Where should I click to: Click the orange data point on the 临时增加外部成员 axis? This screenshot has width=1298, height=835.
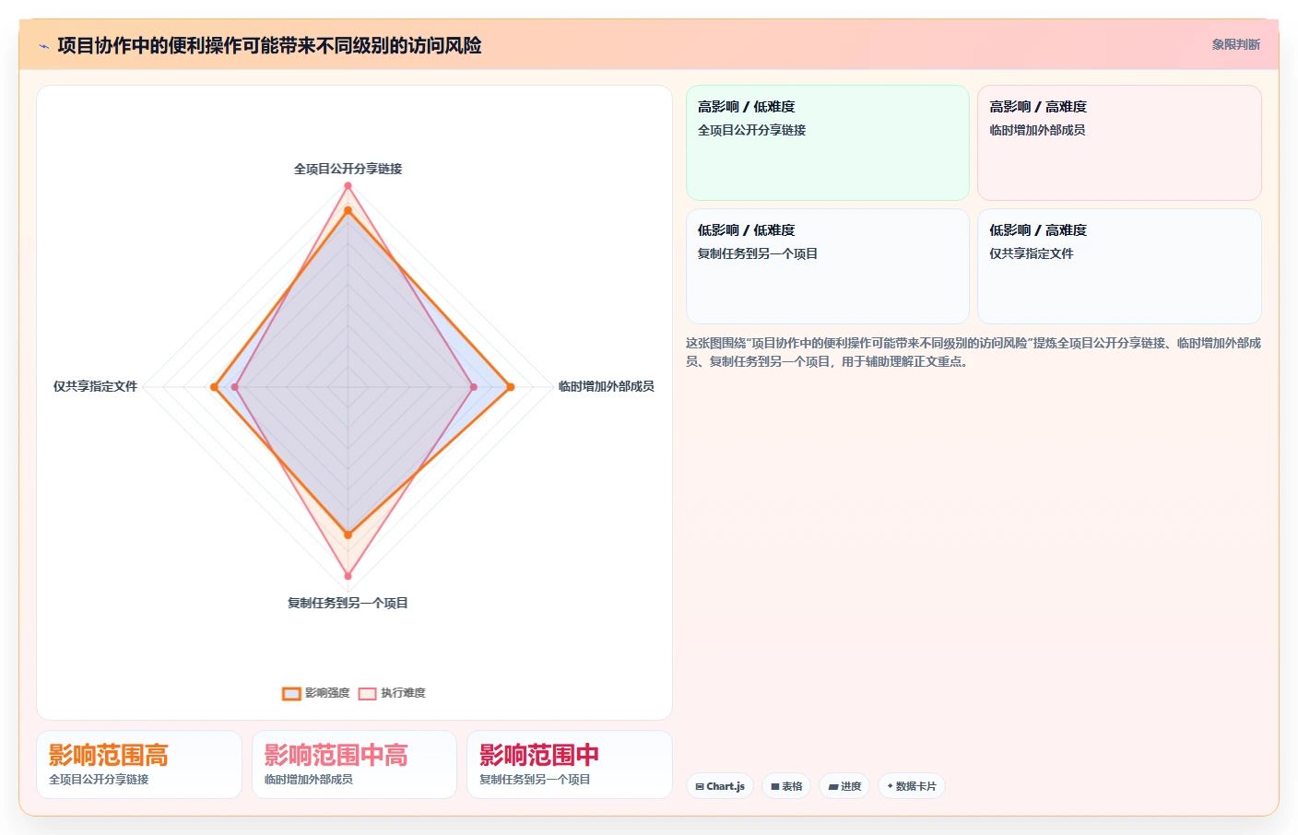pyautogui.click(x=510, y=387)
